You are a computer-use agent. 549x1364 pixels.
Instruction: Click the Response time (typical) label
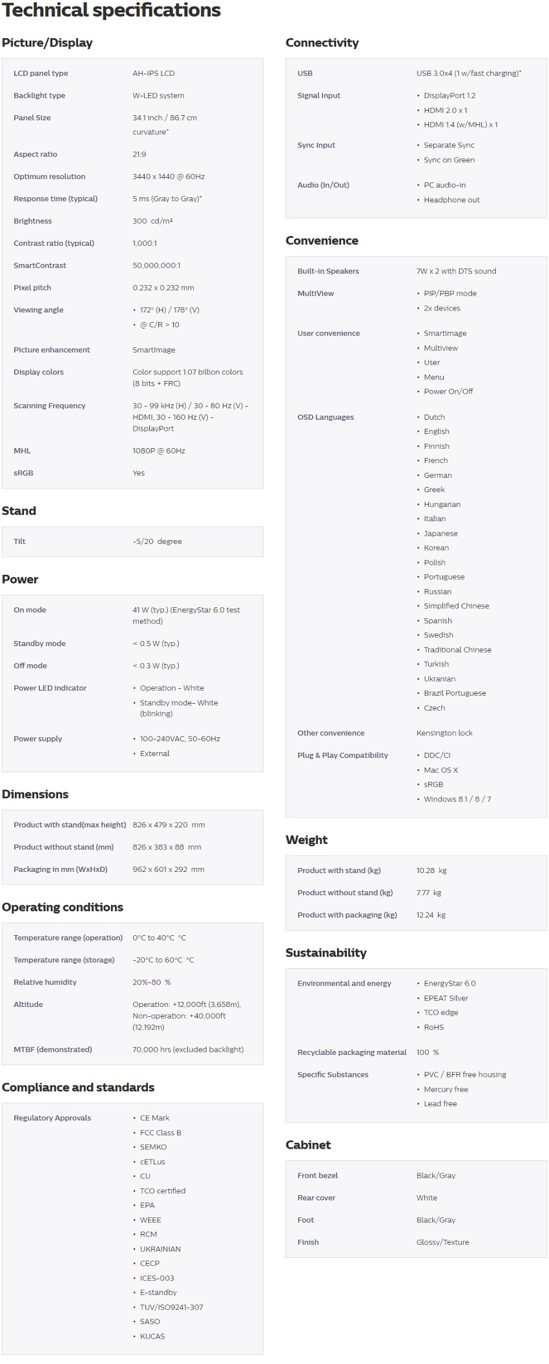coord(56,199)
